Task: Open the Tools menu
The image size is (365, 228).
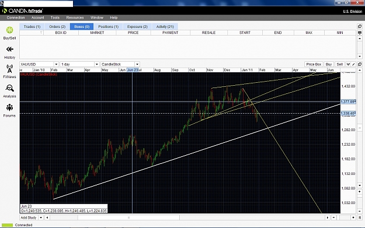Action: (x=55, y=17)
